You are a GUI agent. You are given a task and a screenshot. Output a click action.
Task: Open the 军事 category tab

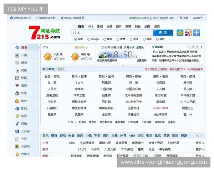coord(97,135)
